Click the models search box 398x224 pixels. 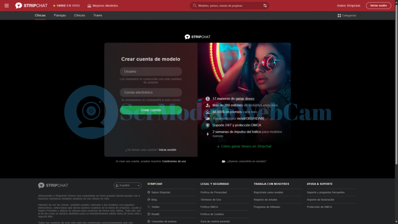pyautogui.click(x=229, y=5)
